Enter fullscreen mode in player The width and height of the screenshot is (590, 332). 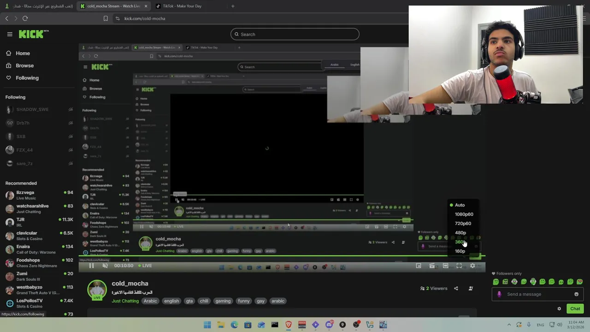[x=459, y=266]
